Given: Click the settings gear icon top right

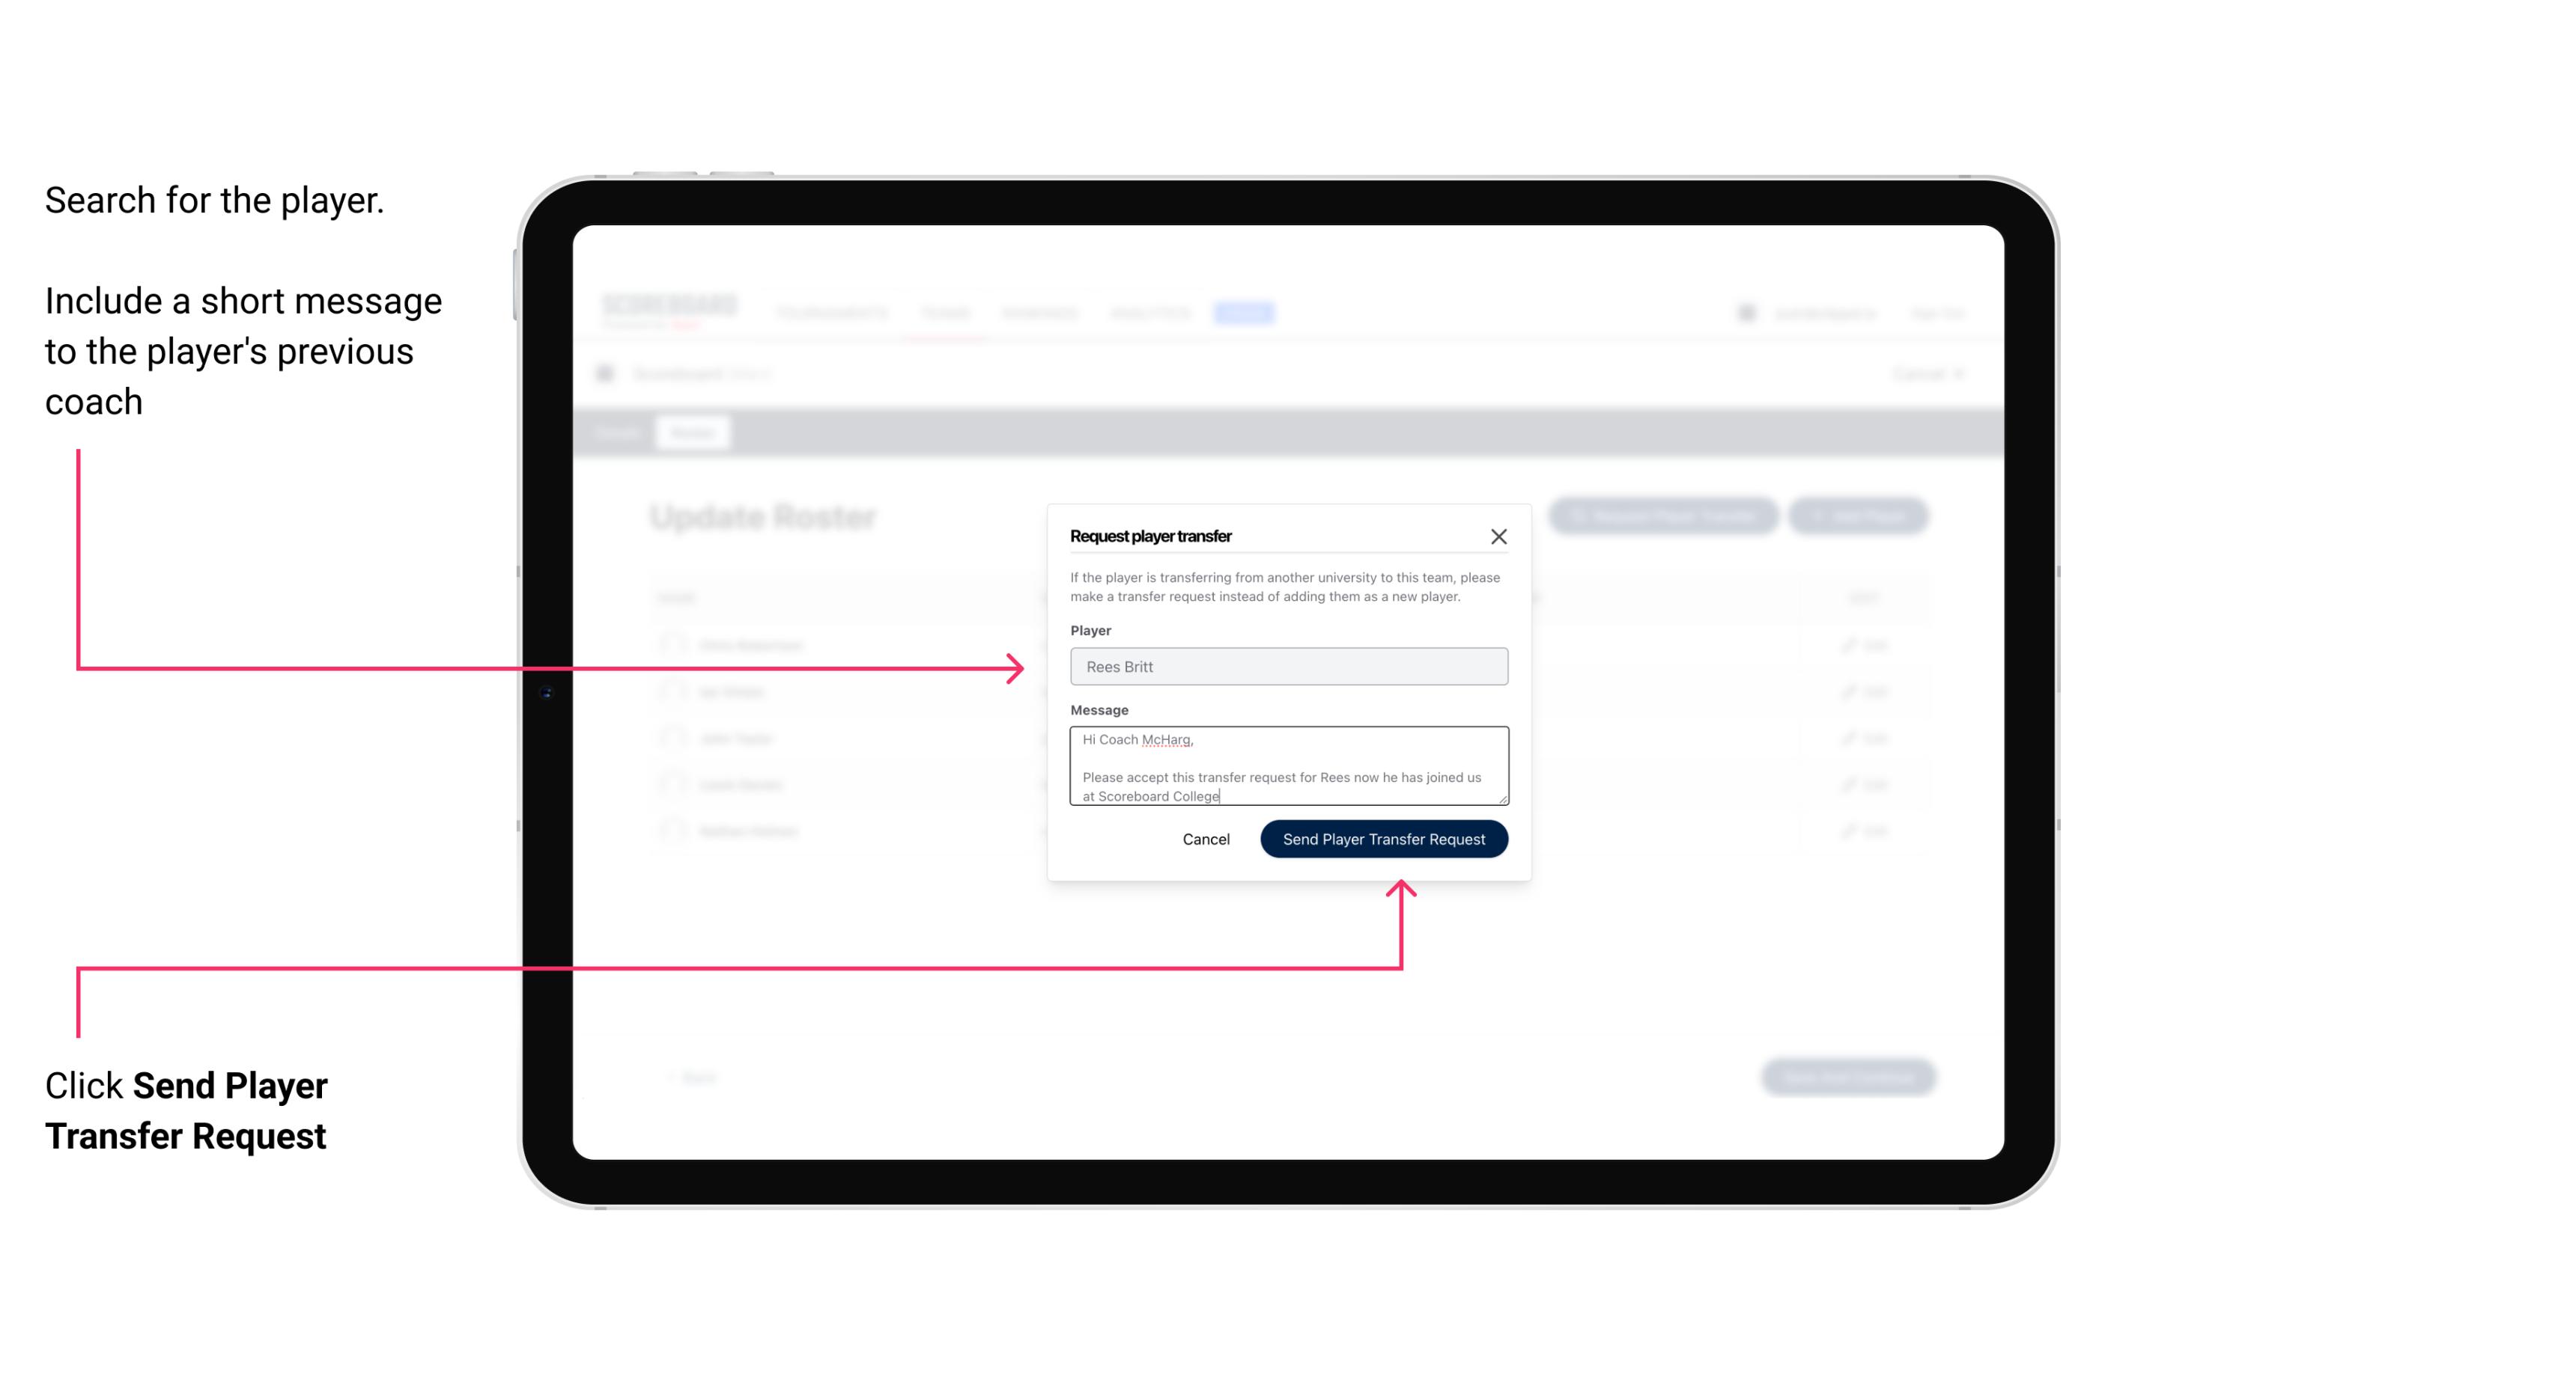Looking at the screenshot, I should 1745,312.
